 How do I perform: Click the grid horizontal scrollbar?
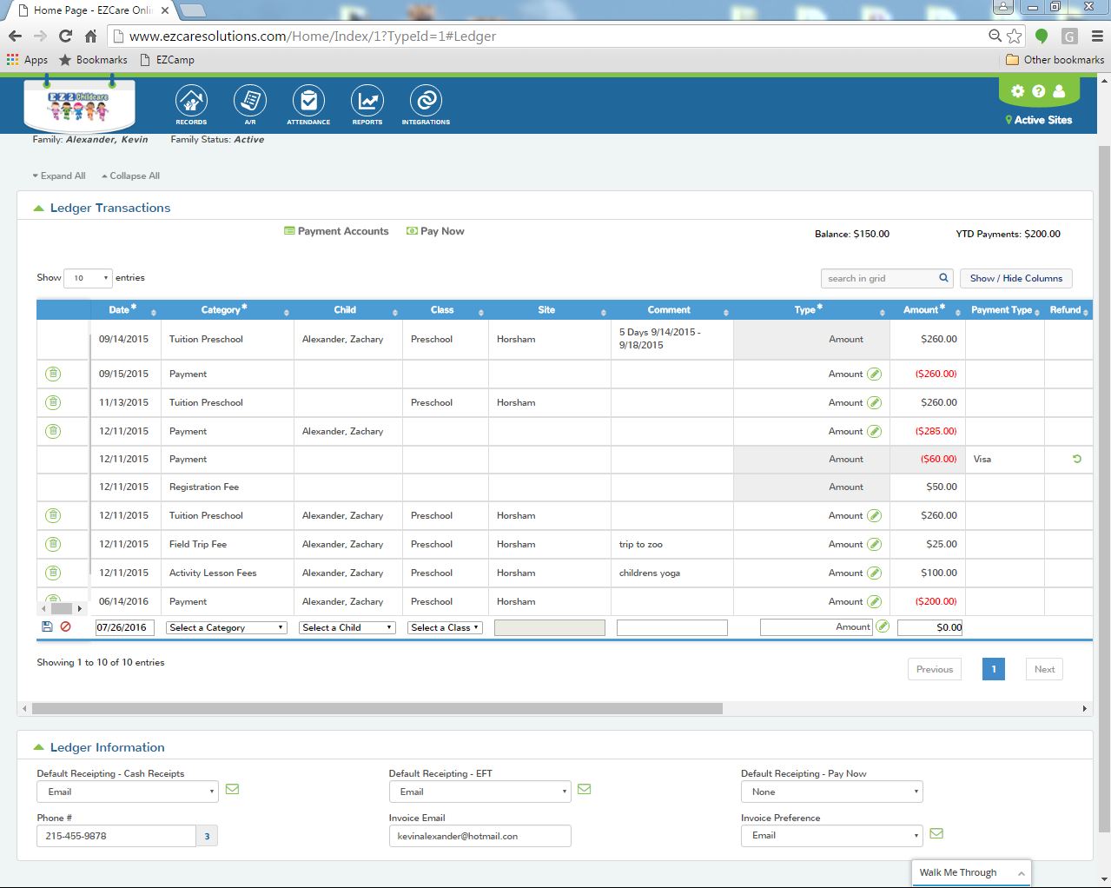click(x=377, y=708)
